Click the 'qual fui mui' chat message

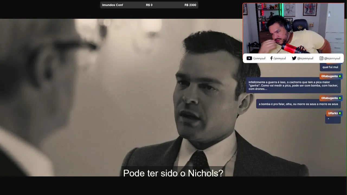pos(330,67)
